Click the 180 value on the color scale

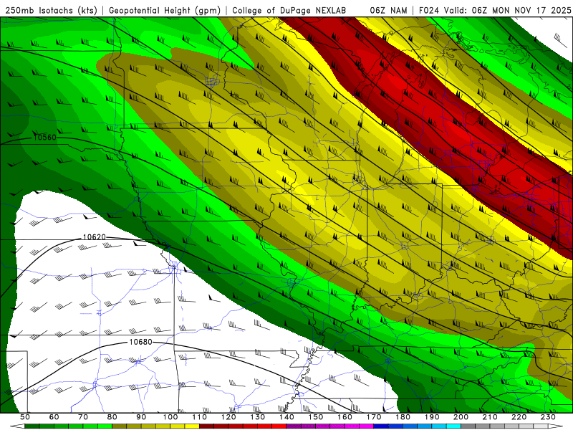pos(403,417)
